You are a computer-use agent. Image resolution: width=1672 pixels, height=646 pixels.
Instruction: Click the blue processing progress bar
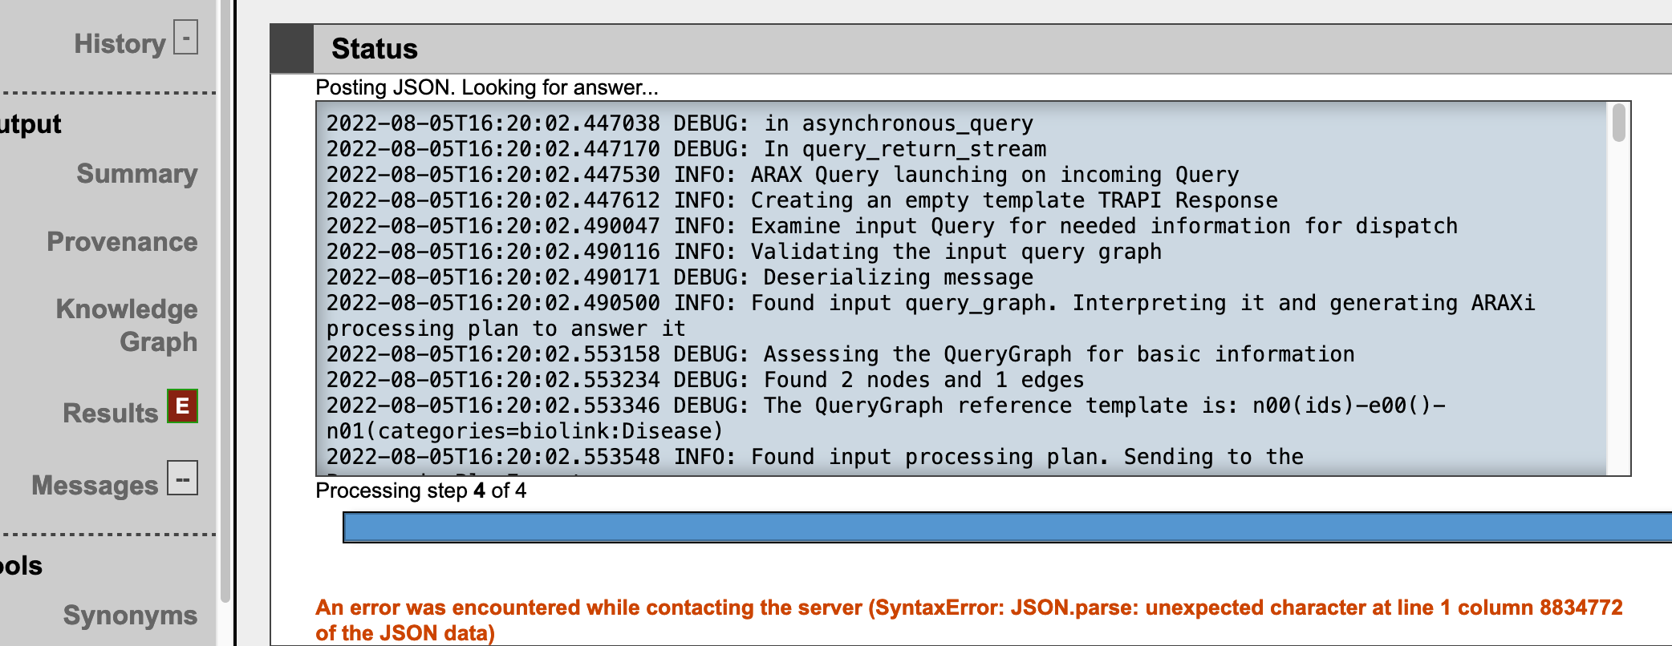[x=1008, y=527]
